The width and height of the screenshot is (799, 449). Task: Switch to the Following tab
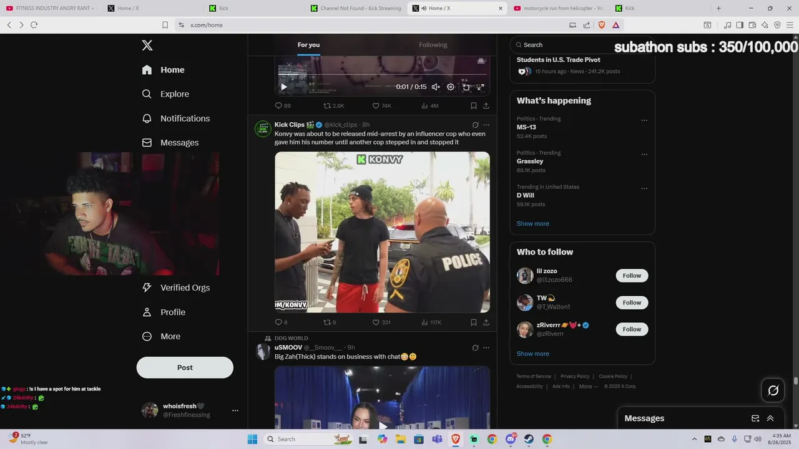(x=433, y=45)
